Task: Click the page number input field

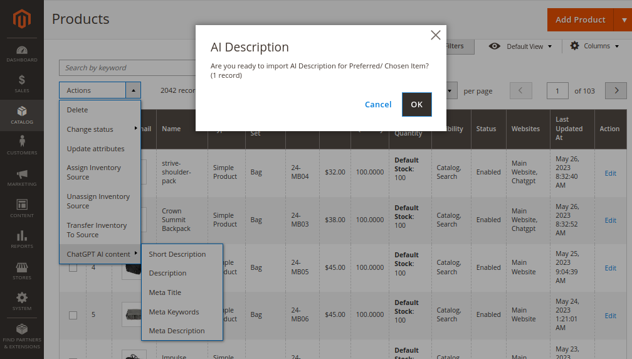Action: 557,91
